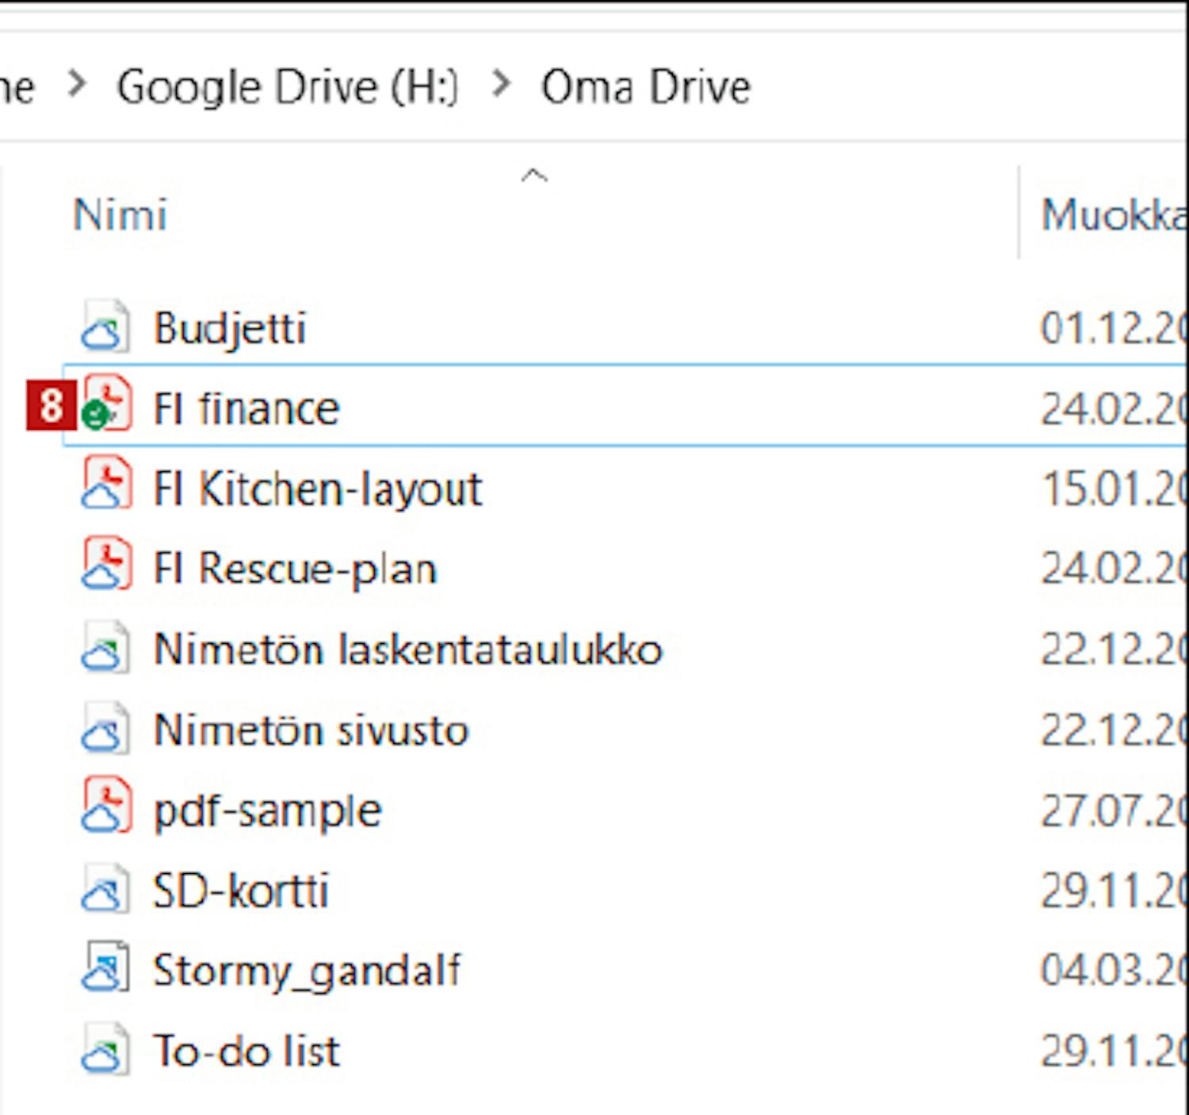The height and width of the screenshot is (1115, 1189).
Task: Click the Nimetön laskentataulukko spreadsheet icon
Action: 105,647
